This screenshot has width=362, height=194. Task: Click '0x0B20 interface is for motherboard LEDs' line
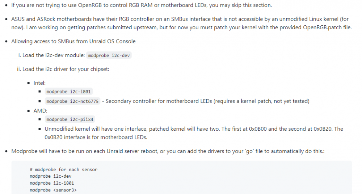coord(96,137)
